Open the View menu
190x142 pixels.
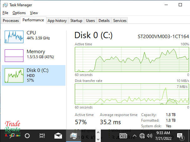pos(34,13)
